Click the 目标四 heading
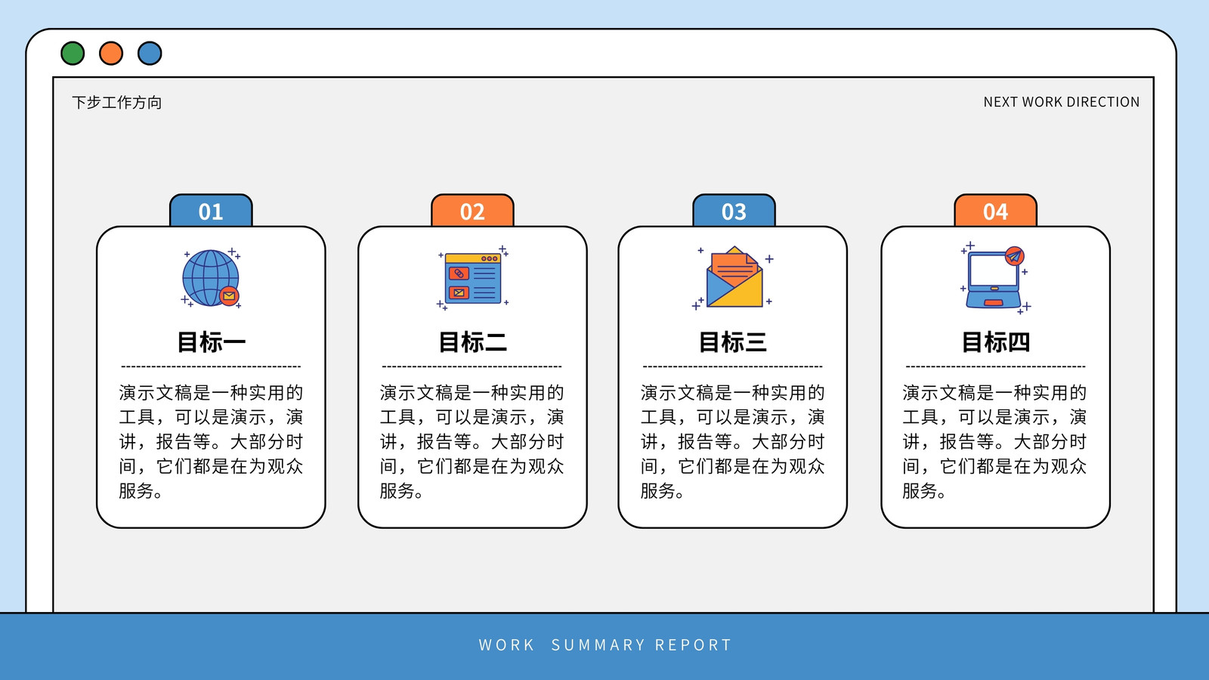This screenshot has width=1209, height=680. pyautogui.click(x=995, y=342)
